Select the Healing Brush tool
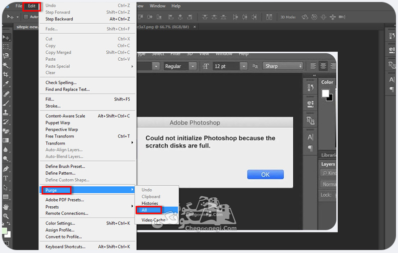The width and height of the screenshot is (398, 253). coord(6,94)
